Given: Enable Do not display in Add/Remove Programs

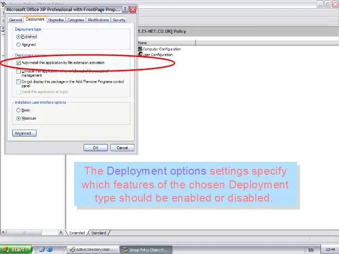Looking at the screenshot, I should click(19, 82).
